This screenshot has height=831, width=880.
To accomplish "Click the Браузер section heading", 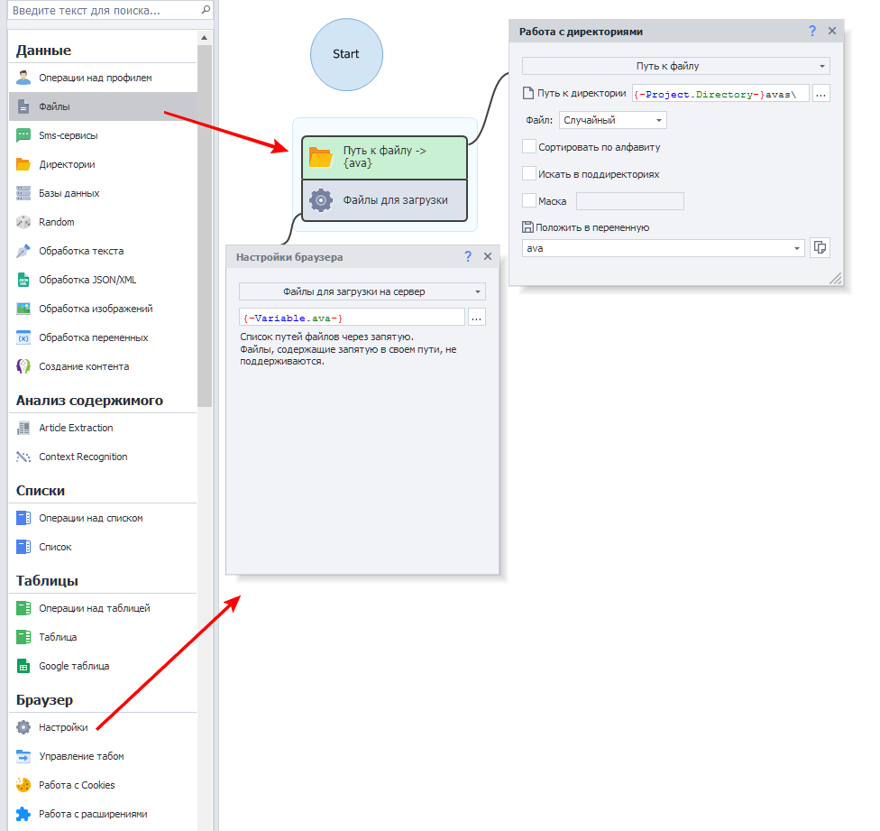I will 45,700.
